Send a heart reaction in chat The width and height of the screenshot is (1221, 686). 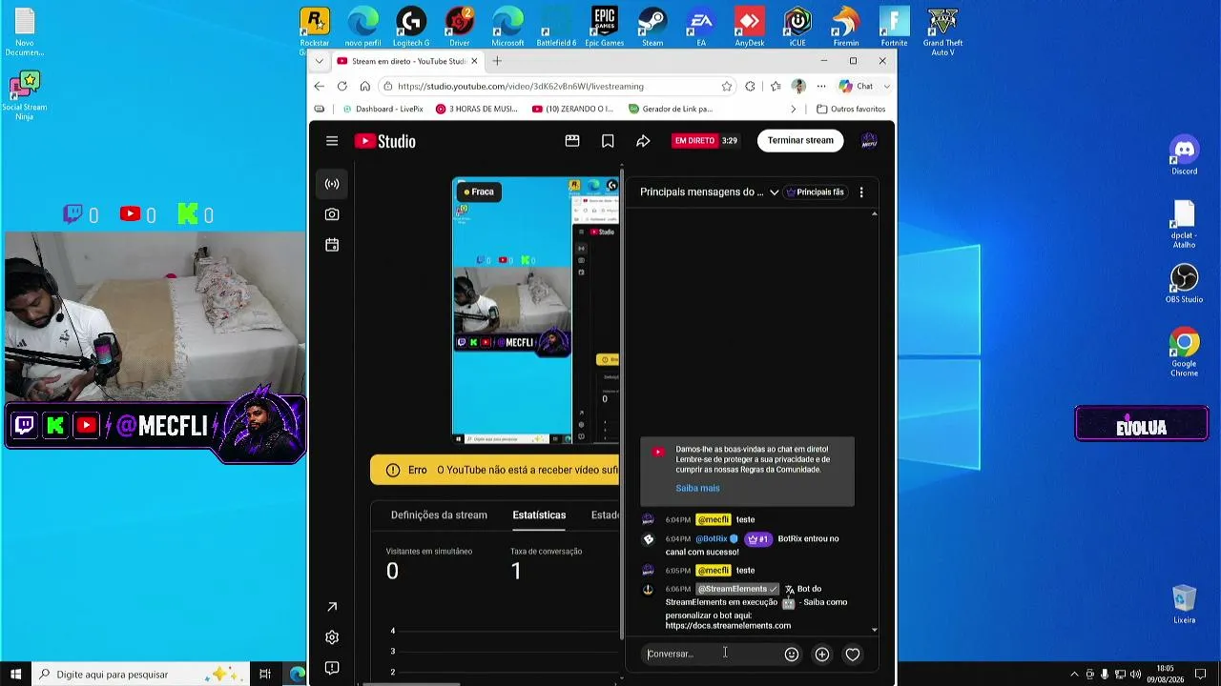[x=853, y=655]
